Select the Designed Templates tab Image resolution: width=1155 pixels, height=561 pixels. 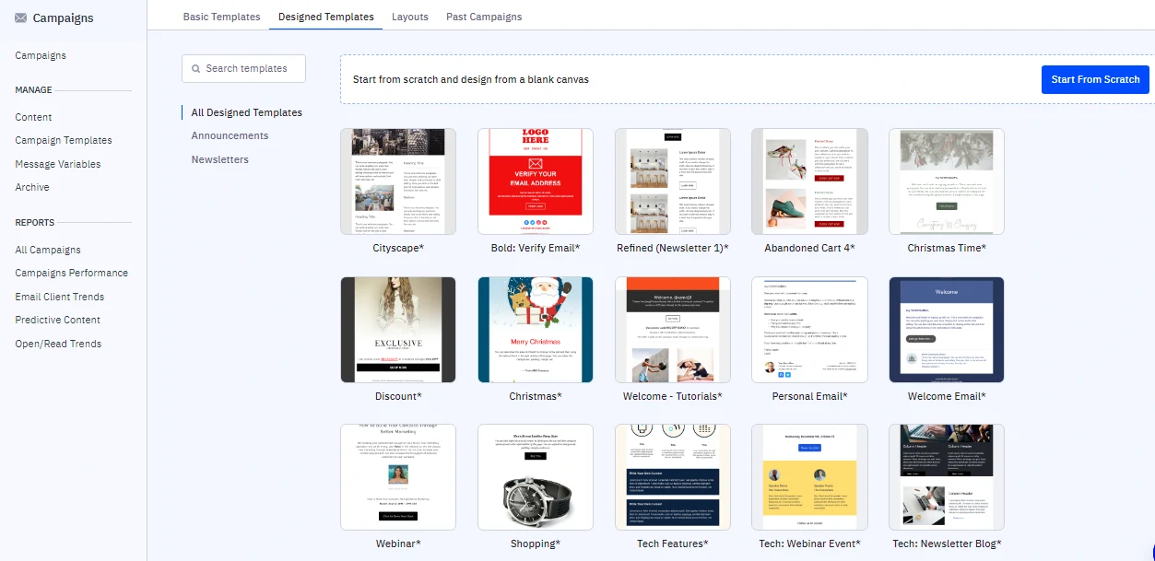pyautogui.click(x=326, y=17)
